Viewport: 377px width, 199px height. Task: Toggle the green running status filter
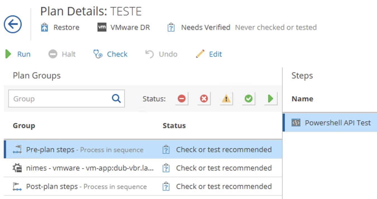tap(270, 99)
